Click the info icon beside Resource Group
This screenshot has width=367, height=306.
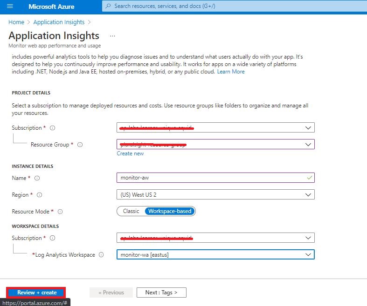tap(80, 145)
